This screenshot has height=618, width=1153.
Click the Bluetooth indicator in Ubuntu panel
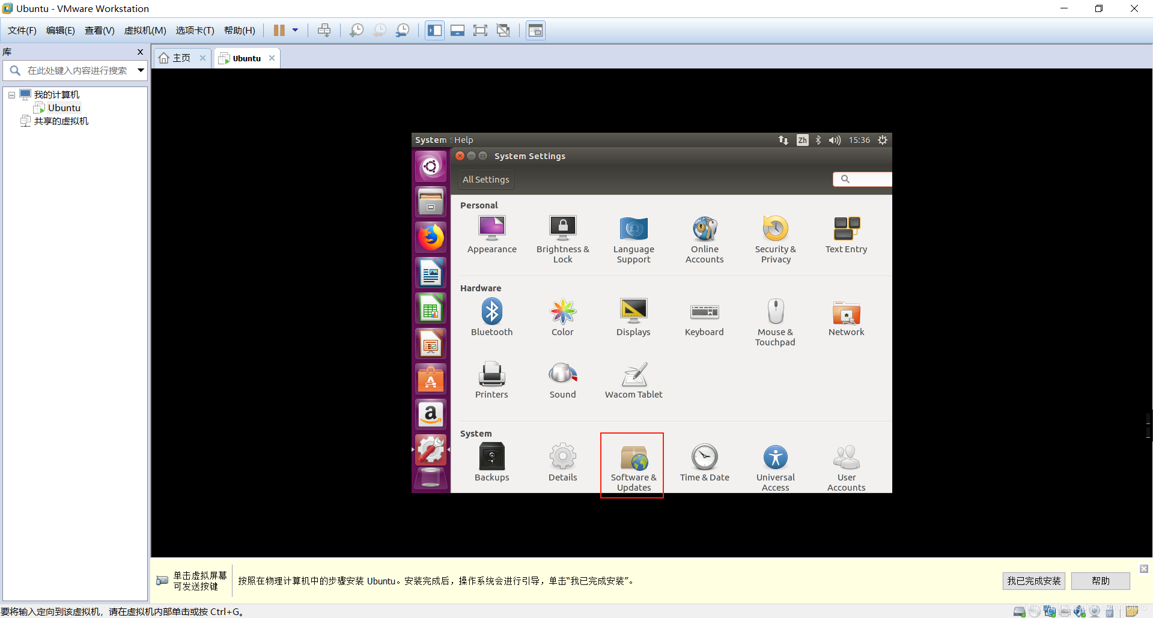point(818,140)
